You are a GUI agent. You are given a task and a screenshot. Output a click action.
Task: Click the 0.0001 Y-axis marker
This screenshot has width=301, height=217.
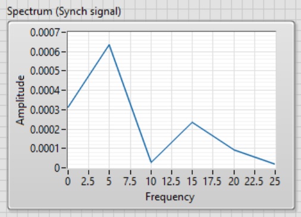coord(45,148)
